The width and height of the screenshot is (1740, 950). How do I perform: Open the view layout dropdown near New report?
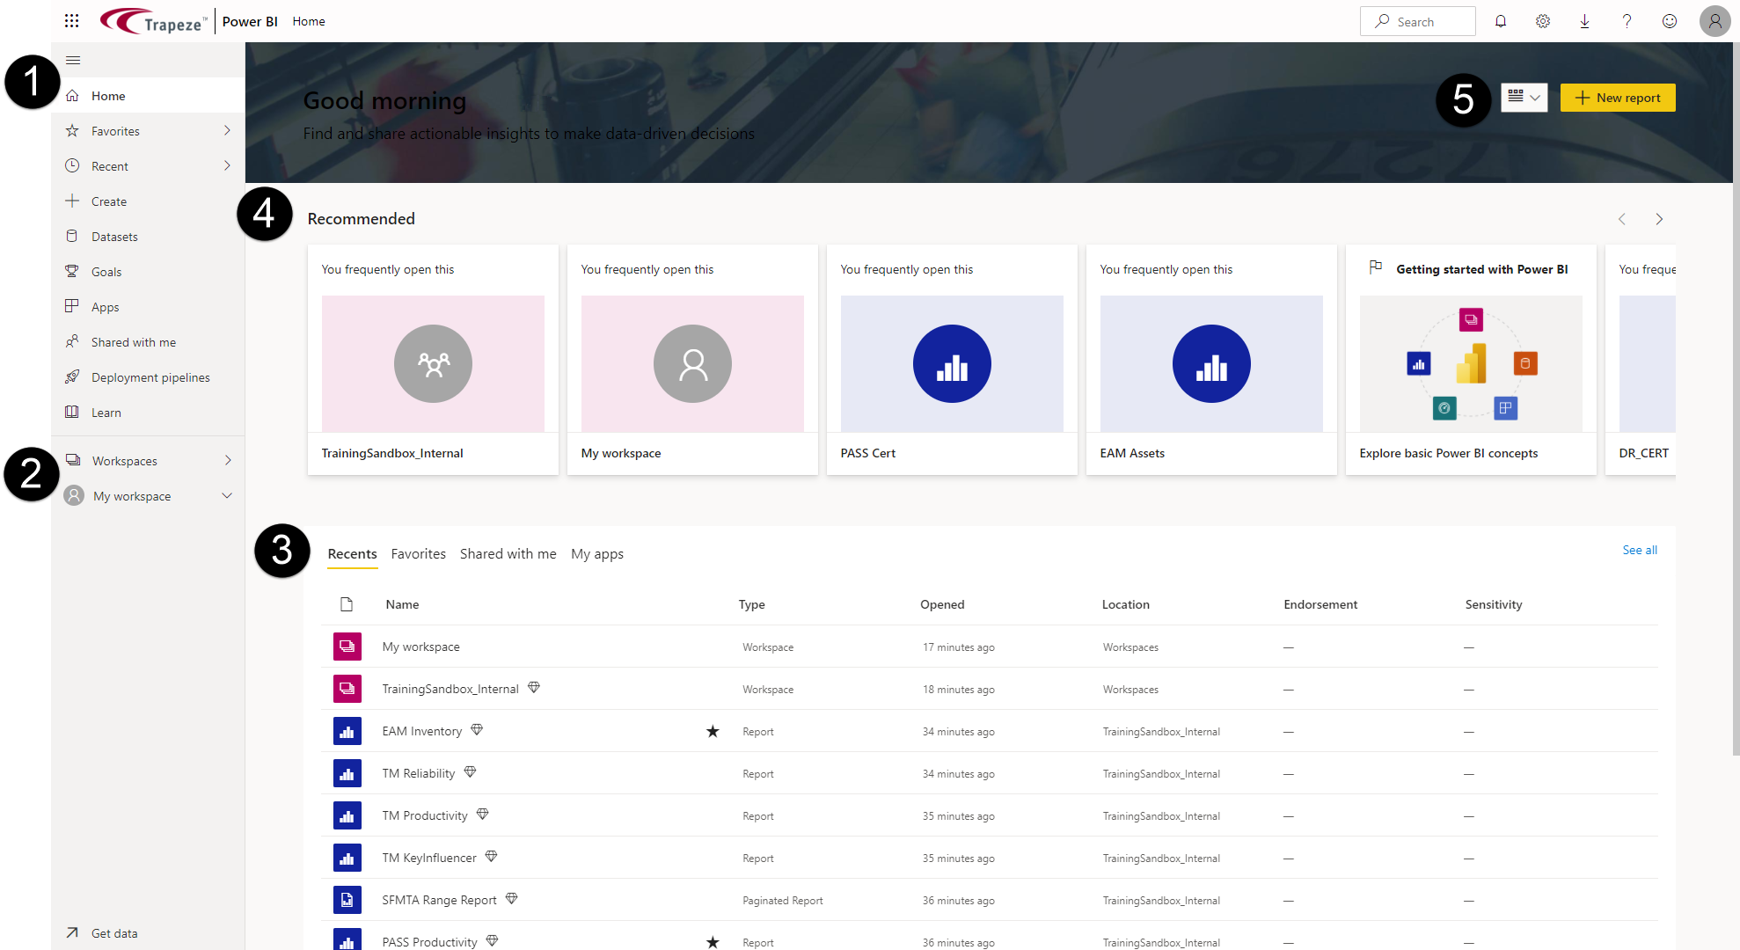tap(1524, 98)
